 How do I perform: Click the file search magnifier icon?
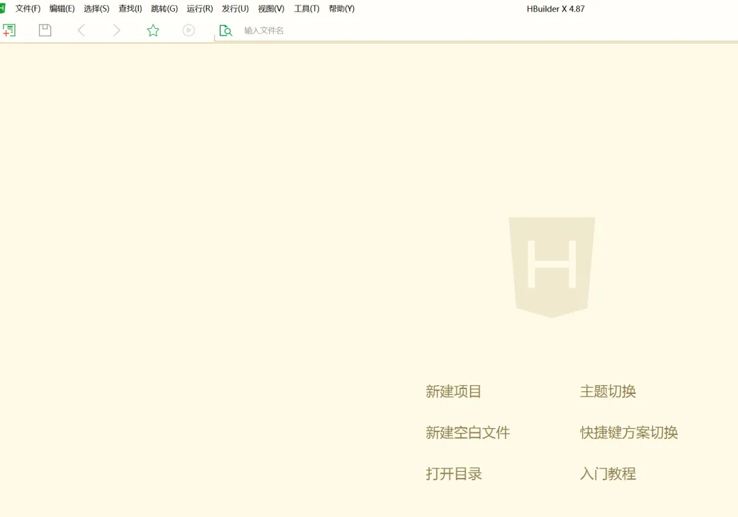tap(225, 31)
